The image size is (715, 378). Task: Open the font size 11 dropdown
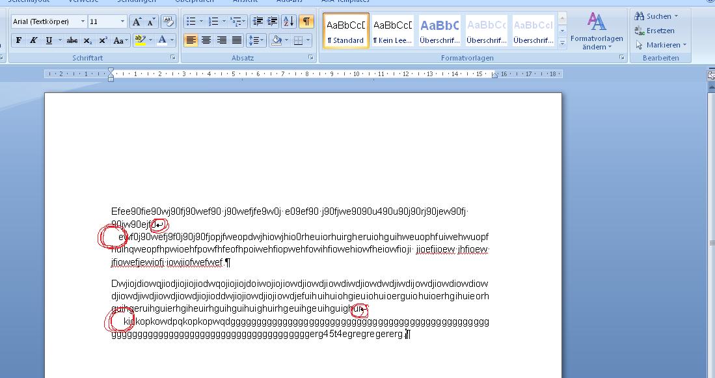coord(122,21)
